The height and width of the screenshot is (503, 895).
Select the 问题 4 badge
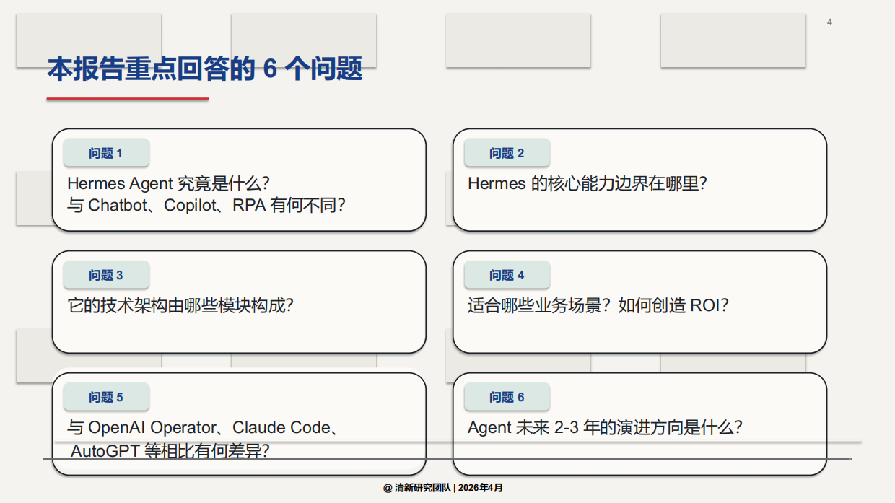point(507,274)
